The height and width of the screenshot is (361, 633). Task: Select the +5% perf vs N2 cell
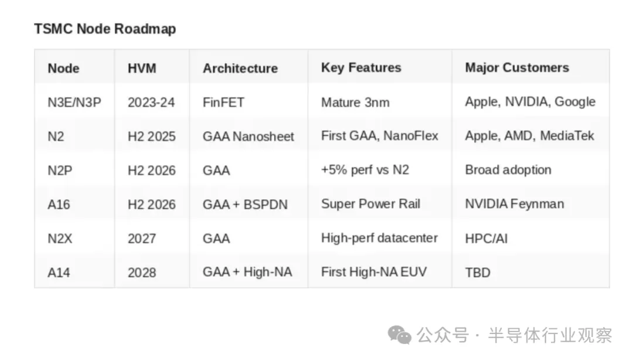(365, 170)
